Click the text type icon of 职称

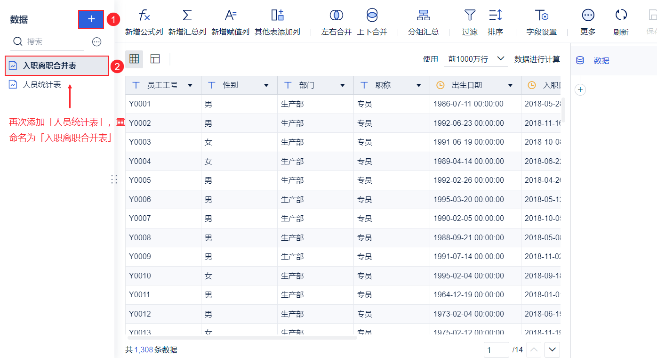tap(364, 85)
